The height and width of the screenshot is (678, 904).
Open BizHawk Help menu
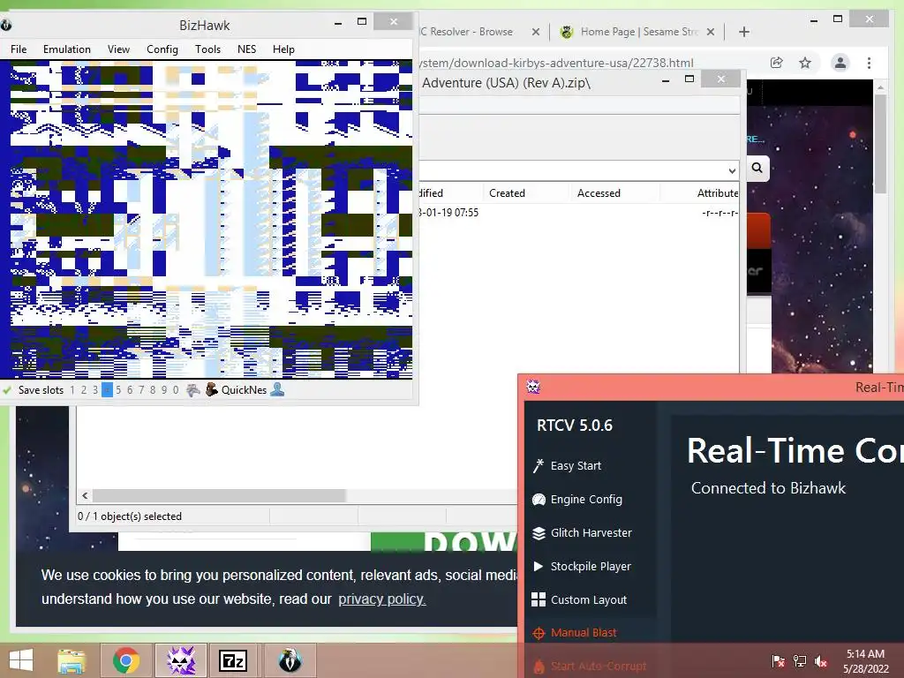tap(283, 49)
